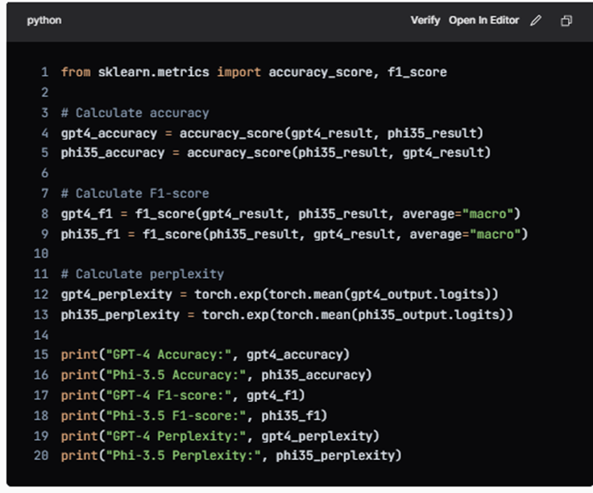This screenshot has width=593, height=493.
Task: Click line number 6
Action: [44, 172]
